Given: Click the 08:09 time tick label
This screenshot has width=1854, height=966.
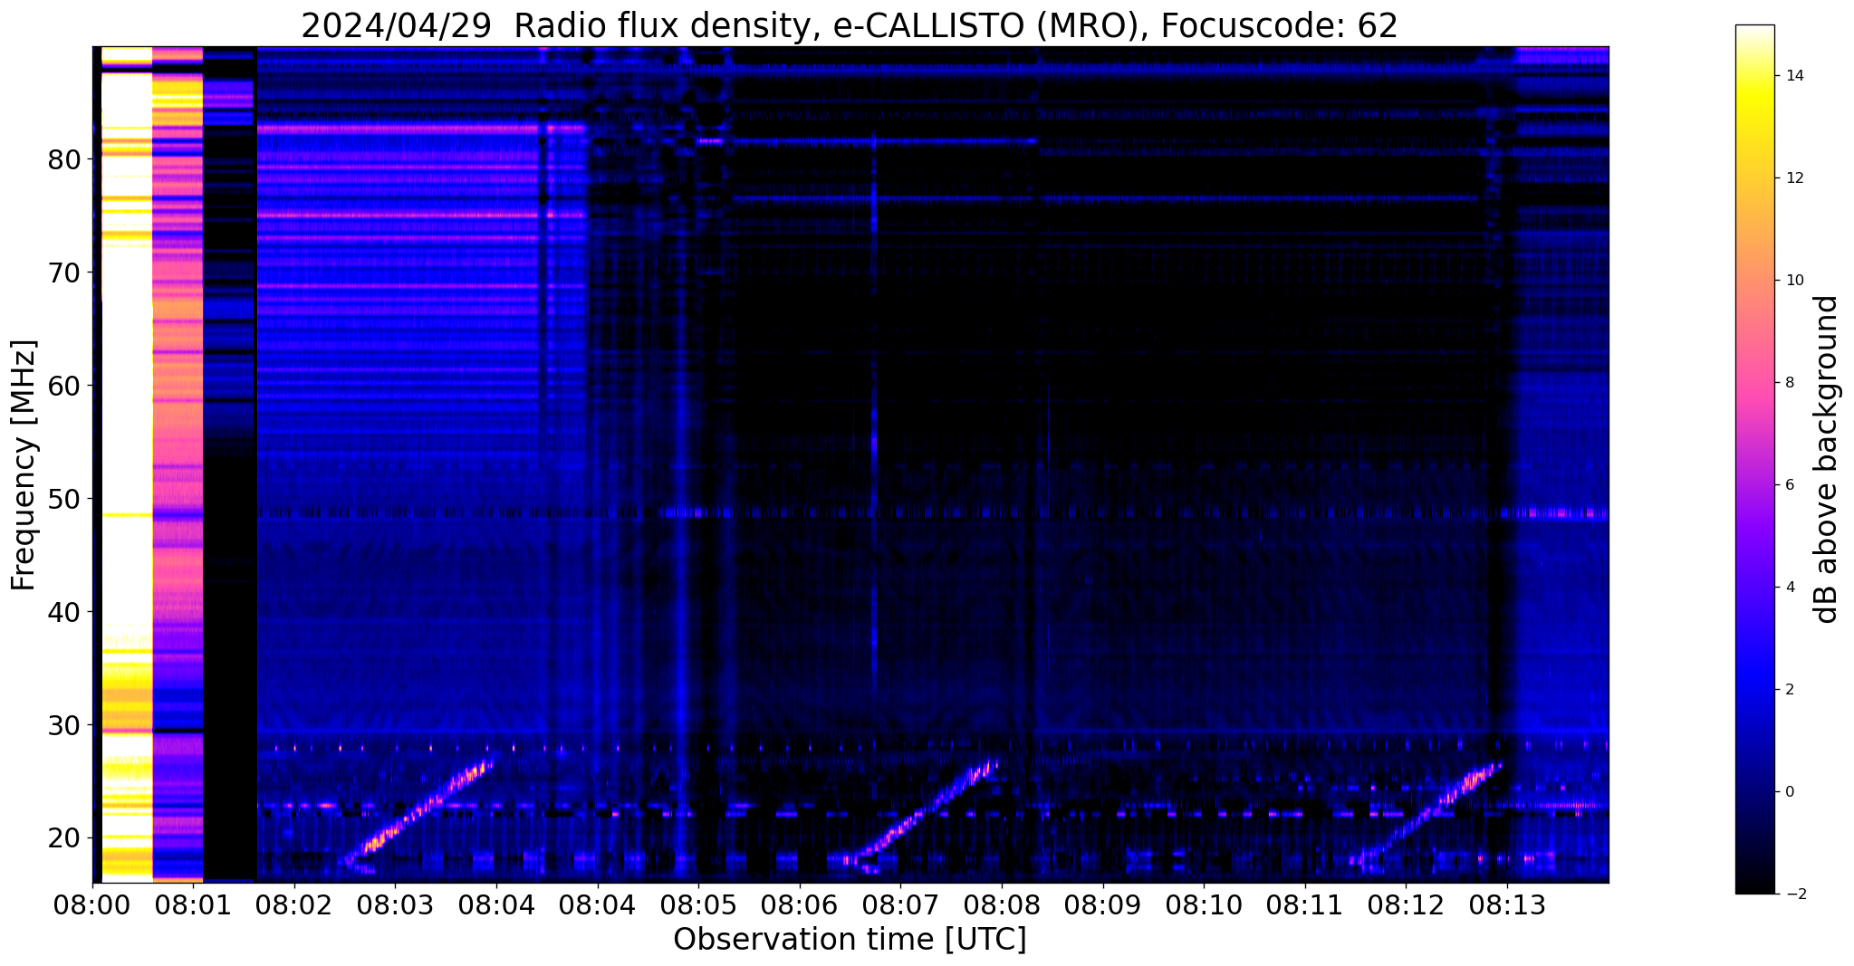Looking at the screenshot, I should click(1103, 904).
